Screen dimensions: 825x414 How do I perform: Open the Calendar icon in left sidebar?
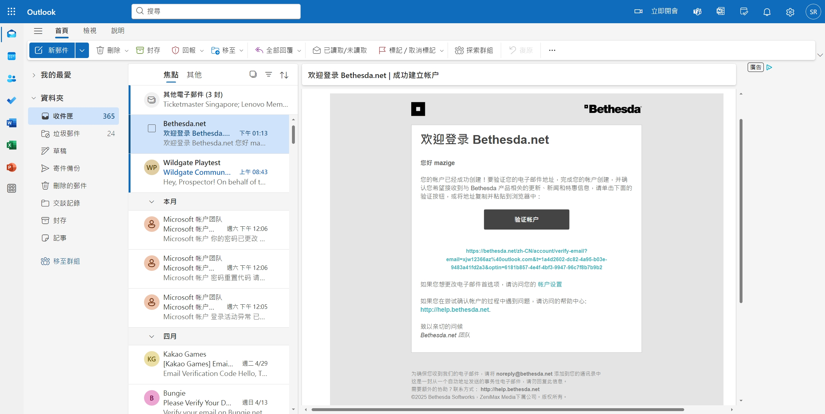tap(12, 56)
